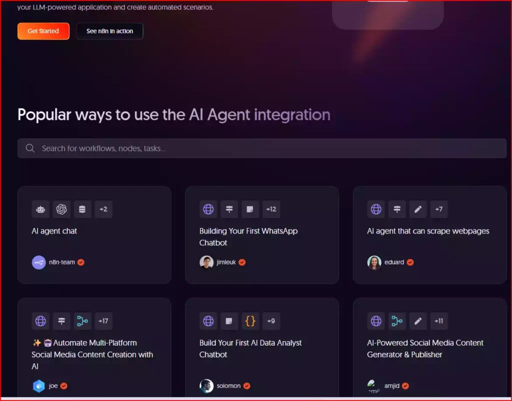Open the joe author name

coord(53,386)
